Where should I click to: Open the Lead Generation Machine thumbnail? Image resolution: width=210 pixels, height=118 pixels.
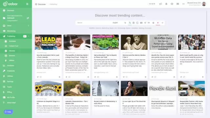pyautogui.click(x=48, y=42)
